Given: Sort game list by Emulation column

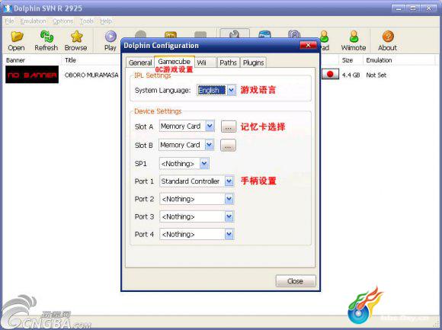Looking at the screenshot, I should 399,60.
